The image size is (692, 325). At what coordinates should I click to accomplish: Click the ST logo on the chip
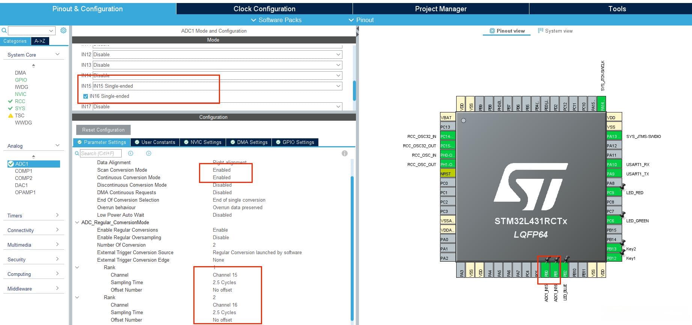click(x=531, y=187)
